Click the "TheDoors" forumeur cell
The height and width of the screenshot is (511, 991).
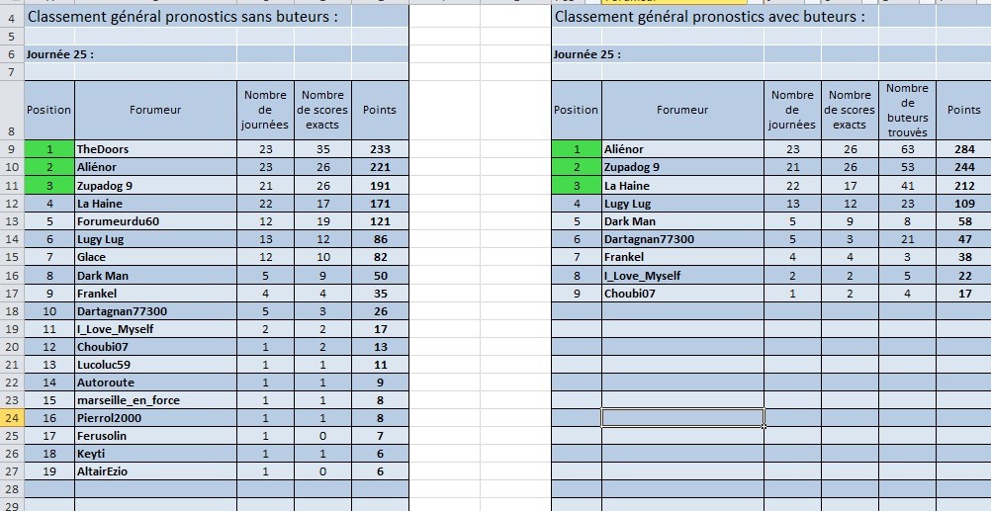[155, 149]
